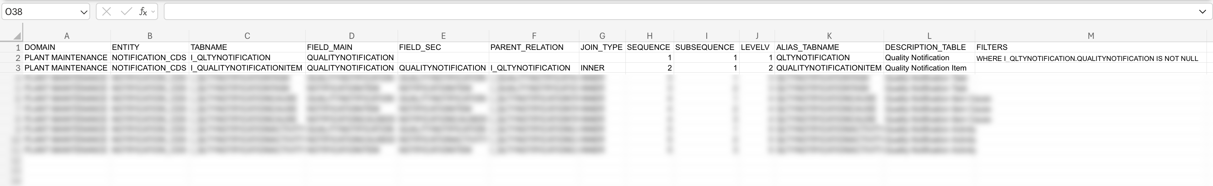Select row 2 header

pos(18,58)
